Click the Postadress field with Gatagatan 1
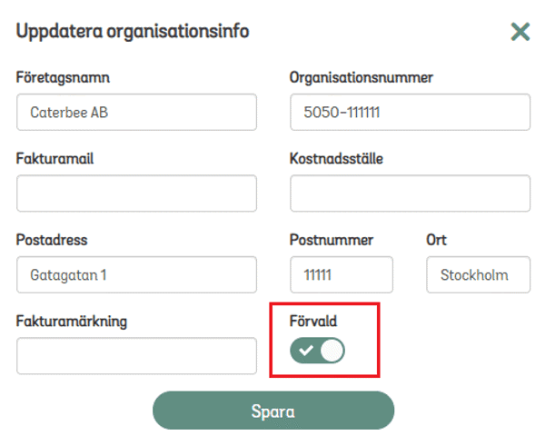Viewport: 545px width, 446px height. click(x=136, y=274)
